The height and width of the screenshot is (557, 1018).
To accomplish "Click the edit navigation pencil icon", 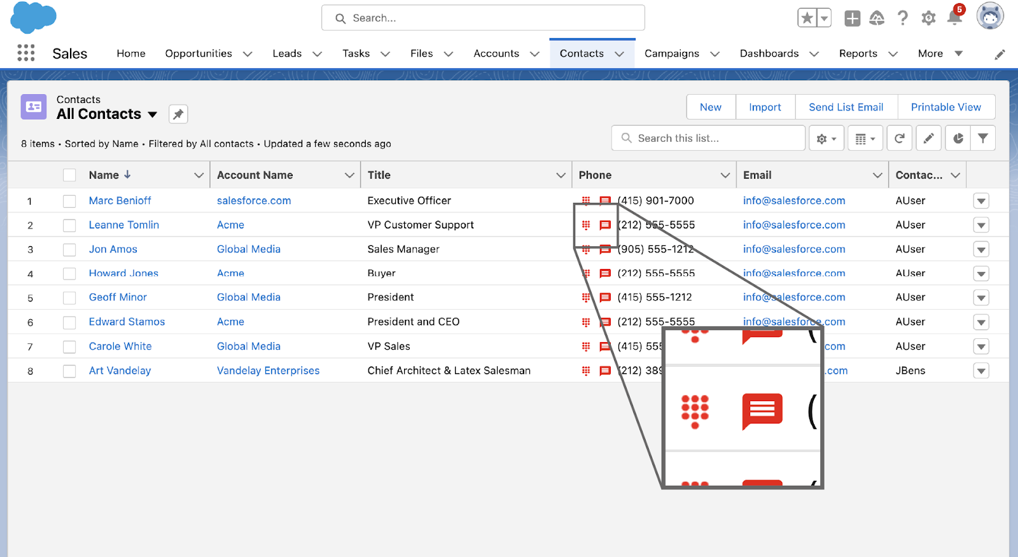I will click(x=1000, y=54).
